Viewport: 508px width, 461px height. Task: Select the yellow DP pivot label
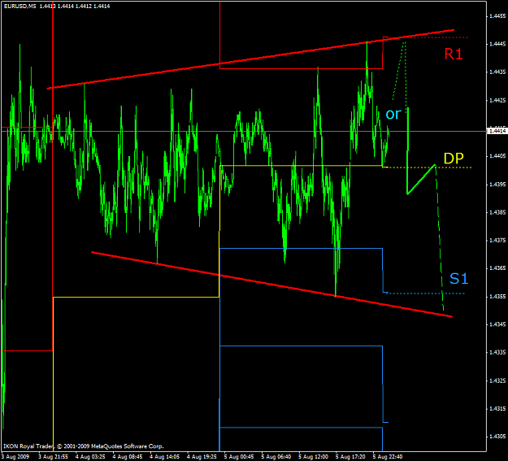[454, 159]
